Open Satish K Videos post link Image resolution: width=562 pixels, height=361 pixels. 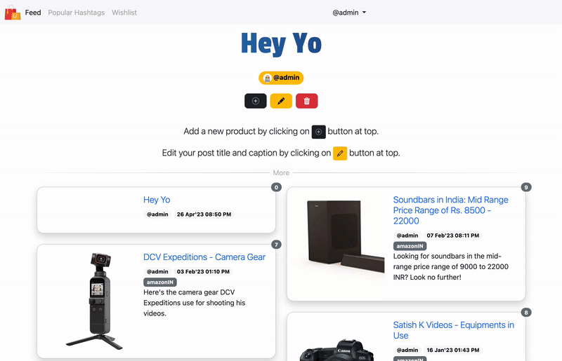pos(453,330)
